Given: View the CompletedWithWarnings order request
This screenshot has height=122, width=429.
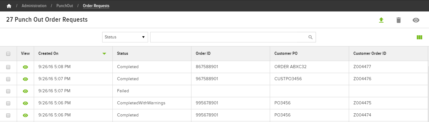Looking at the screenshot, I should 25,103.
